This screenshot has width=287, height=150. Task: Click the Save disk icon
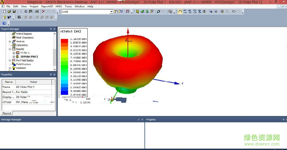[x=14, y=12]
